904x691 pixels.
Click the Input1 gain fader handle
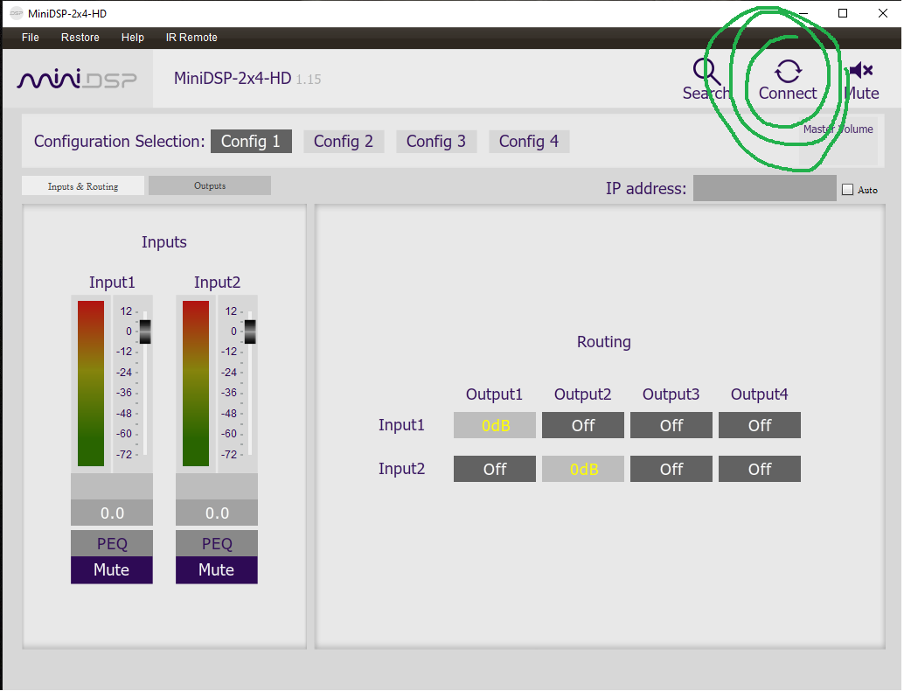pyautogui.click(x=145, y=332)
